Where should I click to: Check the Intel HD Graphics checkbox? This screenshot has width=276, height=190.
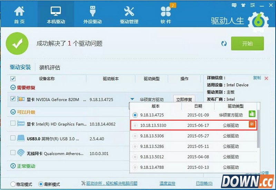[x=13, y=123]
